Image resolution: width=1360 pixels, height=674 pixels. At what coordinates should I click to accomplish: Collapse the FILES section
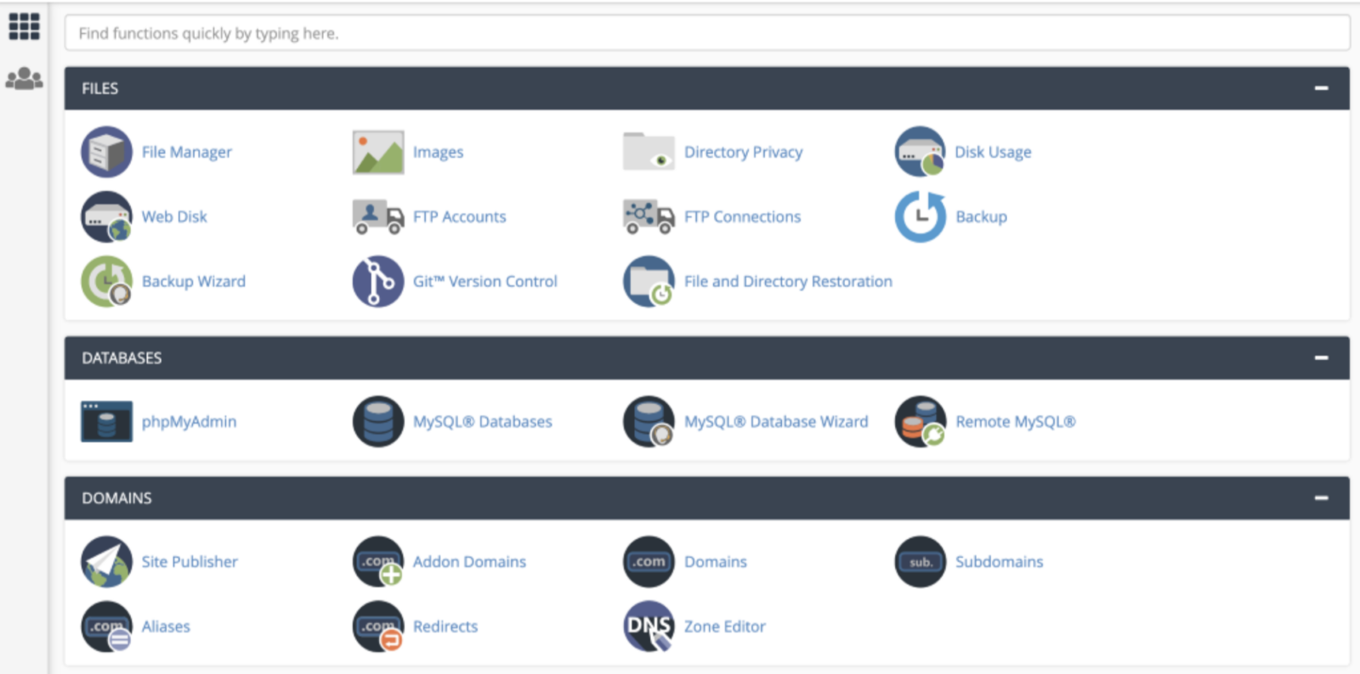[1321, 88]
